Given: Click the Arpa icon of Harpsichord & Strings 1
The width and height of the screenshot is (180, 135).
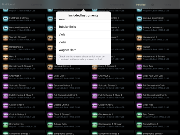Looking at the screenshot, I should pyautogui.click(x=139, y=57).
